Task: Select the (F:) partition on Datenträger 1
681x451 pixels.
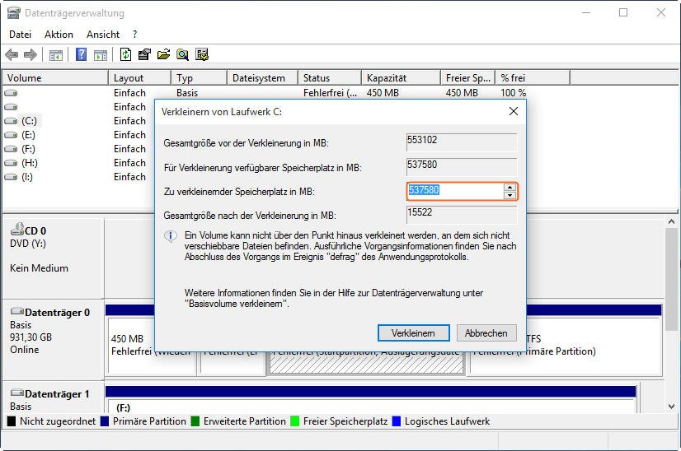Action: (371, 406)
